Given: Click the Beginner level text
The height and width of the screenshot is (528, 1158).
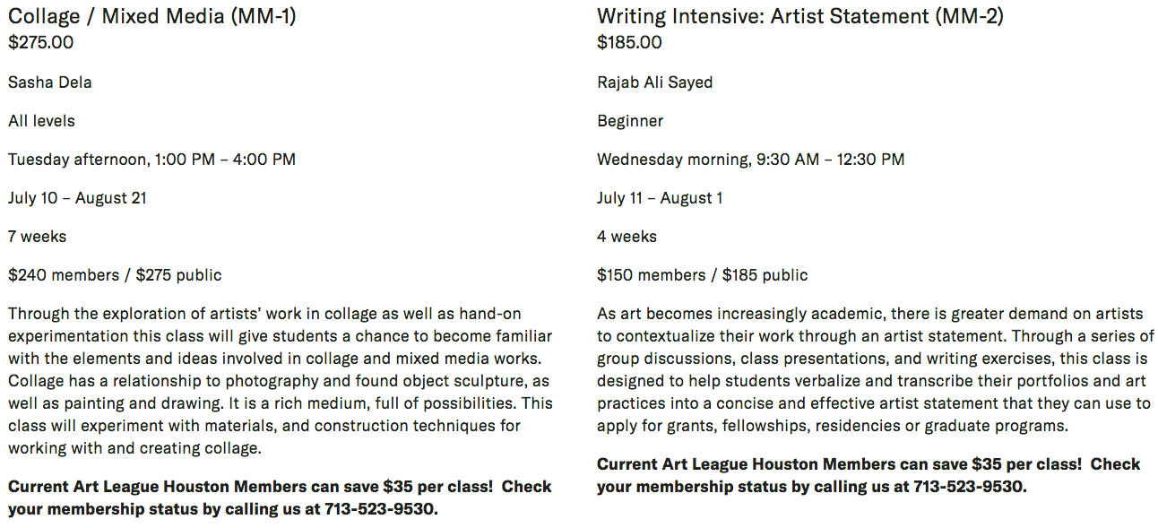Looking at the screenshot, I should pyautogui.click(x=630, y=121).
